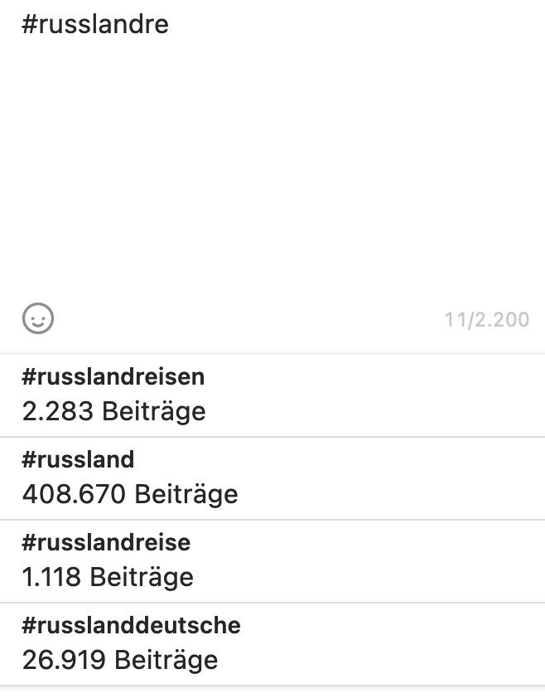Click the 1.118 Beiträge count row
545x698 pixels.
pos(108,577)
